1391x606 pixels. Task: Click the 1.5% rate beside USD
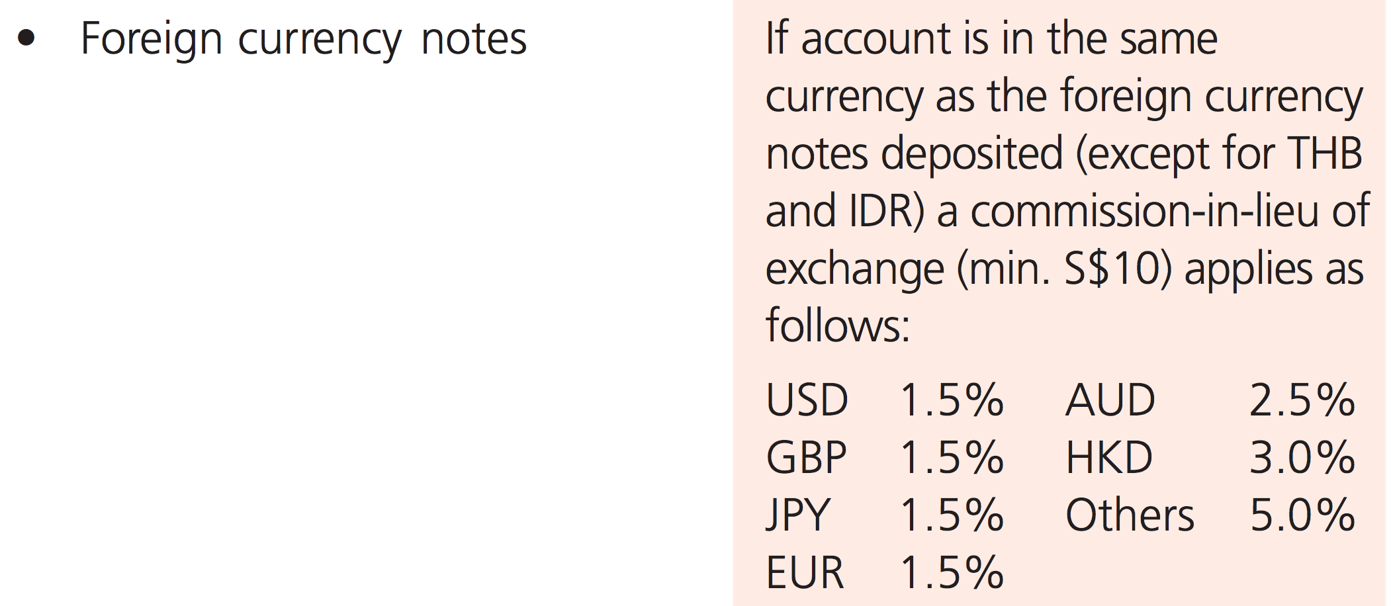952,400
